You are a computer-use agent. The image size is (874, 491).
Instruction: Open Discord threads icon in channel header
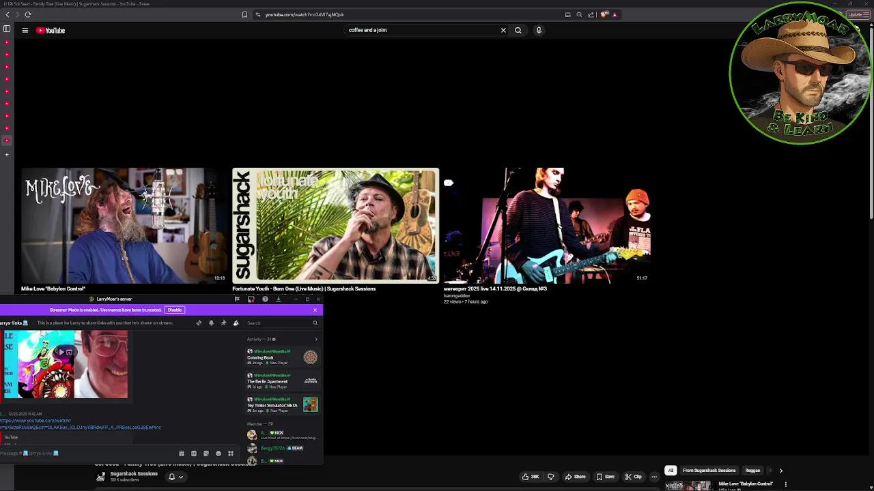click(x=199, y=323)
